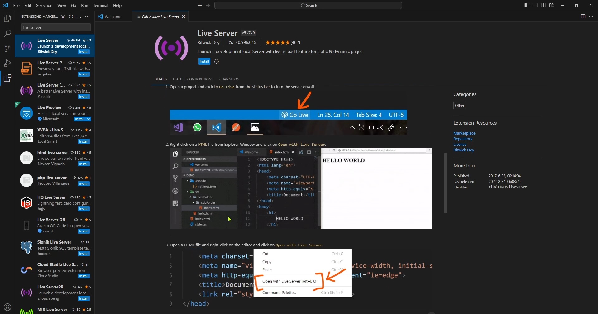
Task: Open the Selection menu
Action: (44, 5)
